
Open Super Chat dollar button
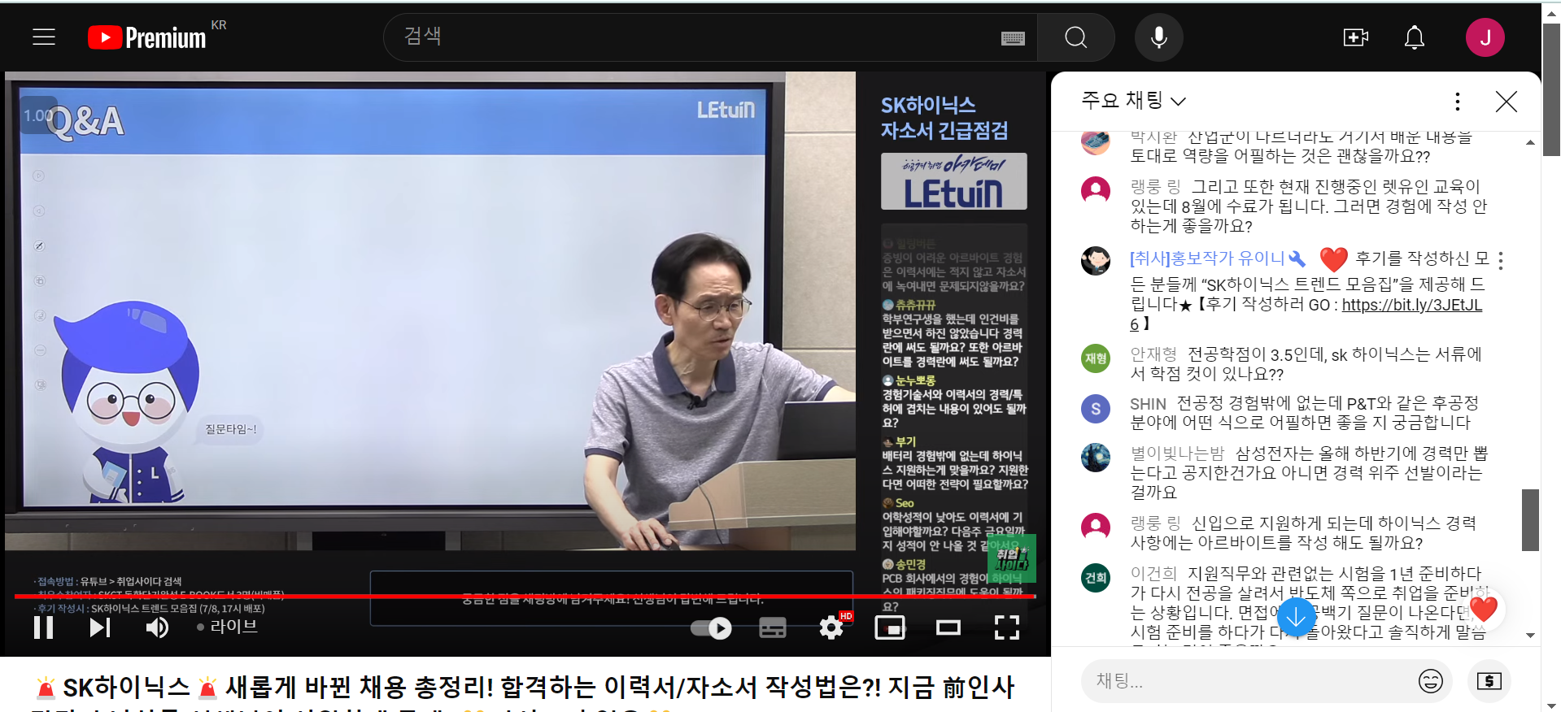[x=1489, y=681]
